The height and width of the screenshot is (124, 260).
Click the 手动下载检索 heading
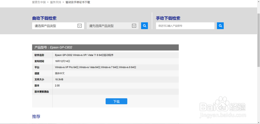[x=168, y=18]
